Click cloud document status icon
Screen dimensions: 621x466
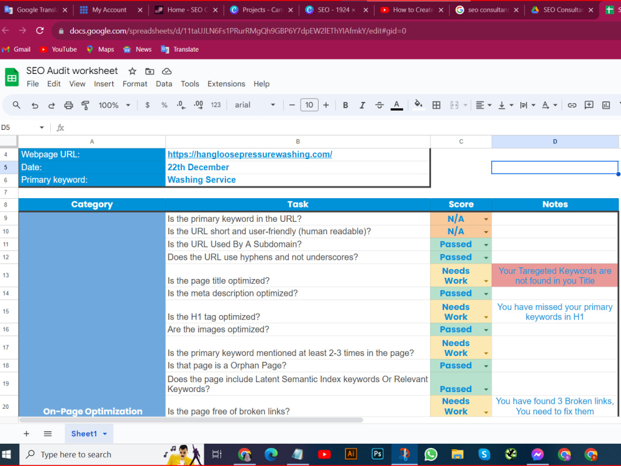tap(166, 71)
